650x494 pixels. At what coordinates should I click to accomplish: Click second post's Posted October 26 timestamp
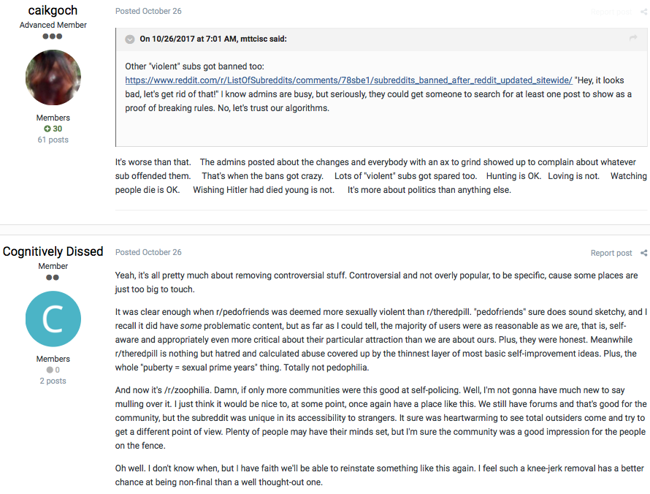pyautogui.click(x=148, y=252)
